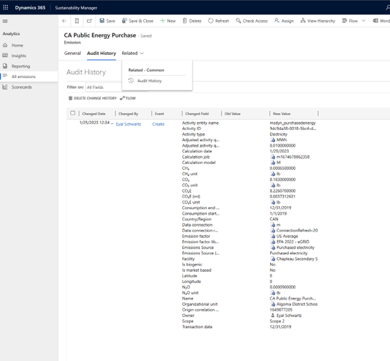Click Eyal Schwartz owner value
The width and height of the screenshot is (390, 361).
coord(289,315)
